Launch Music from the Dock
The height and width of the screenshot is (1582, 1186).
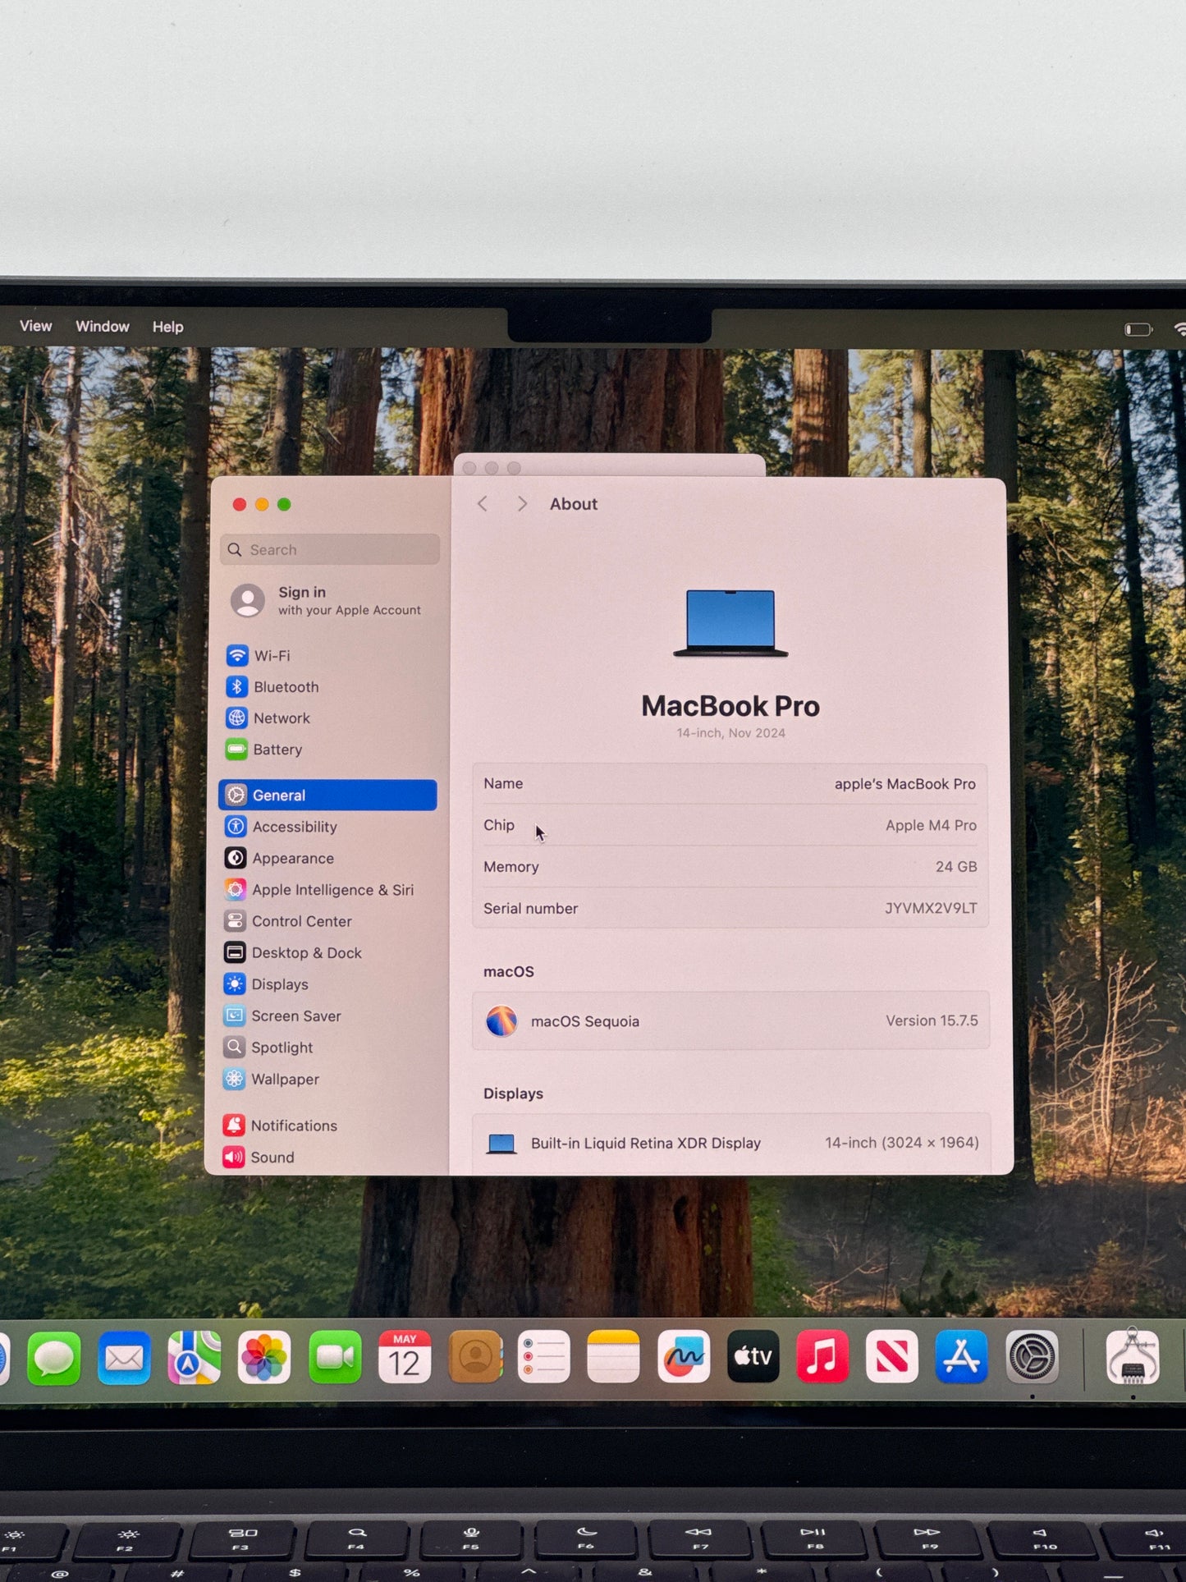[x=822, y=1357]
